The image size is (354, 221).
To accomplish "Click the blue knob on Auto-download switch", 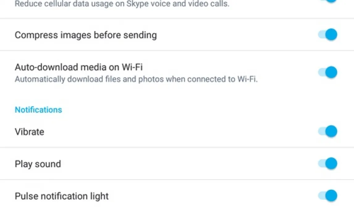I will (x=331, y=73).
